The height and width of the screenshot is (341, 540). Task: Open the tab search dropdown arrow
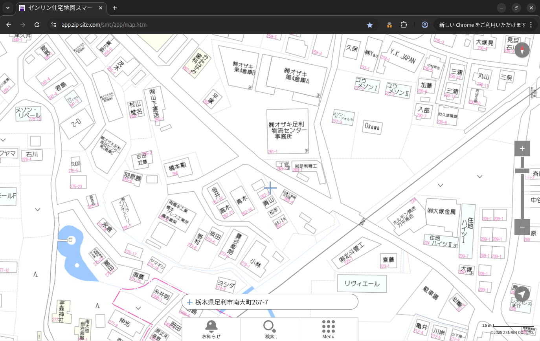8,8
